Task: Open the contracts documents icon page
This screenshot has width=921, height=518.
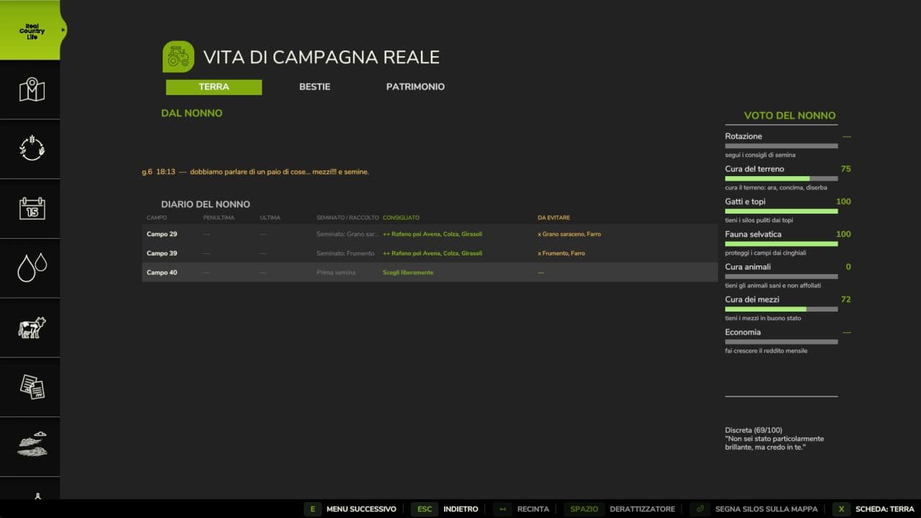Action: point(32,386)
